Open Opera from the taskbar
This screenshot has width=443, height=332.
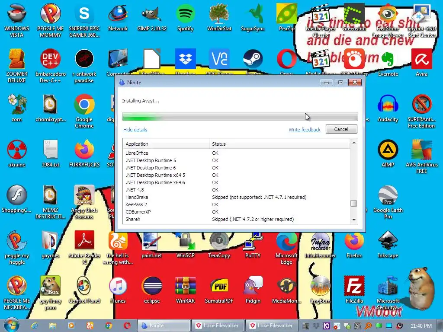click(127, 326)
